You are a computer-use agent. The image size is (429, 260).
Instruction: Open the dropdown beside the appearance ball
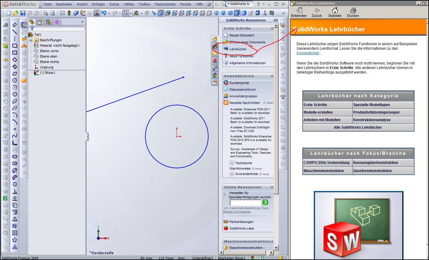pos(141,13)
